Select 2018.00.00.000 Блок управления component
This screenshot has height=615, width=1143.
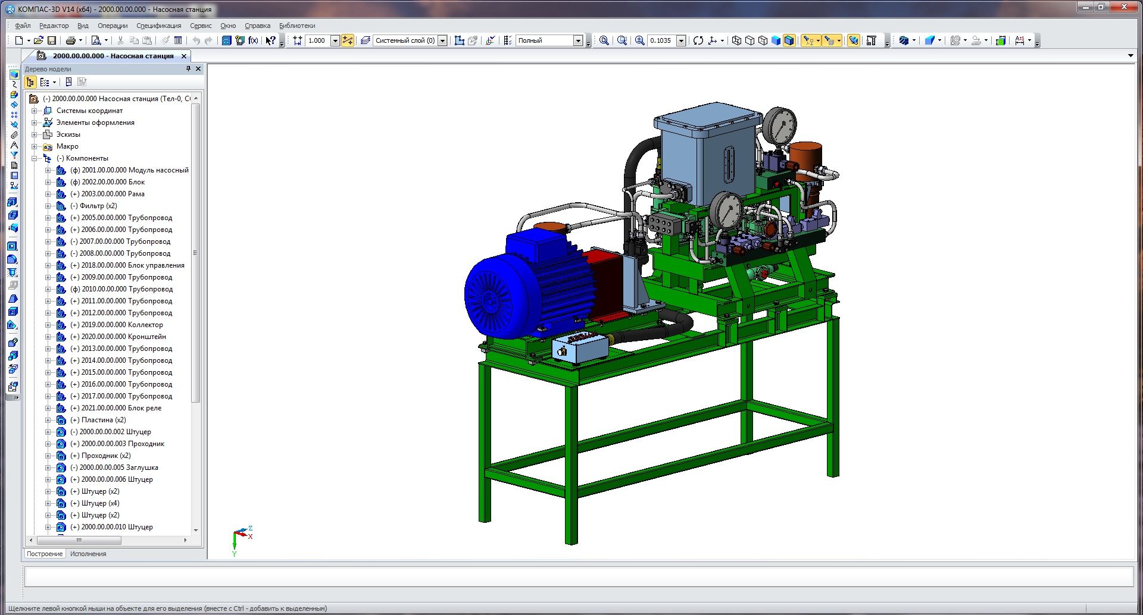pyautogui.click(x=132, y=265)
